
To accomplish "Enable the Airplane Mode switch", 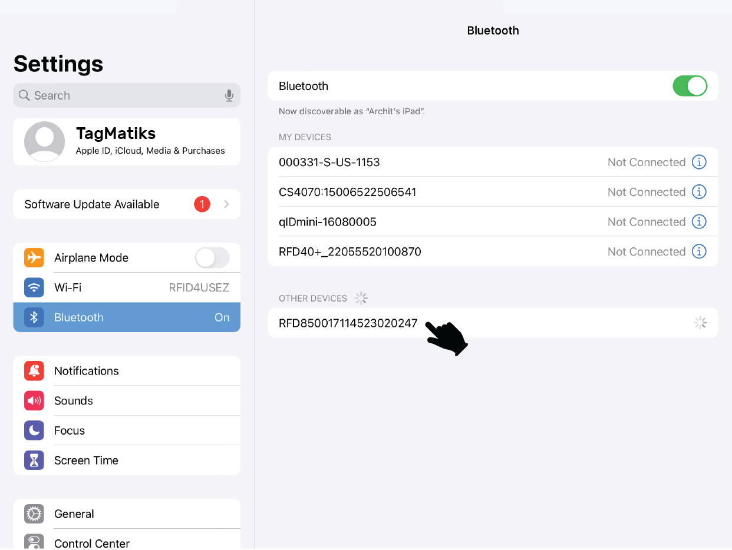I will [x=212, y=258].
